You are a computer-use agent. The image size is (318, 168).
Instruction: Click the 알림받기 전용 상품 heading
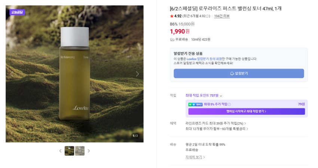pos(188,54)
